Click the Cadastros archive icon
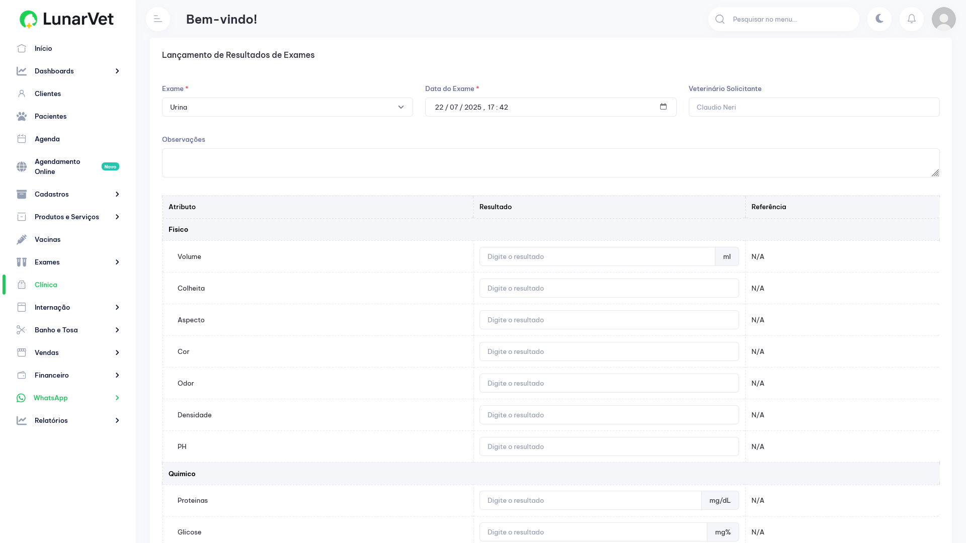Viewport: 966px width, 543px height. (x=22, y=194)
